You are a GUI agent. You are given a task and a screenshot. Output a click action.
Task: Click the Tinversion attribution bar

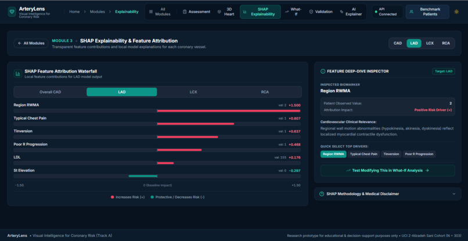(188, 137)
